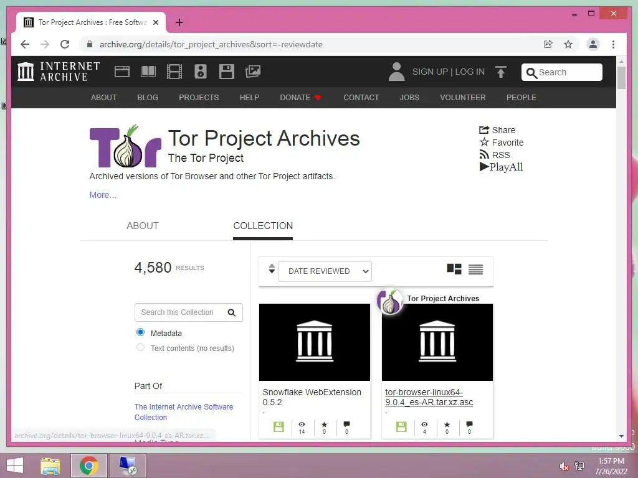Open VOLUNTEER in the nav bar
Screen dimensions: 638x478
tap(463, 98)
